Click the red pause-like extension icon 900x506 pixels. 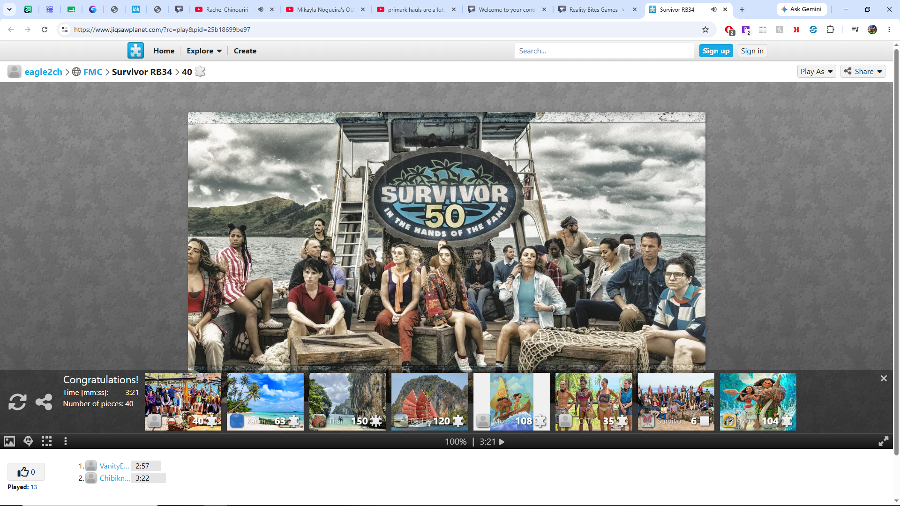[x=796, y=30]
